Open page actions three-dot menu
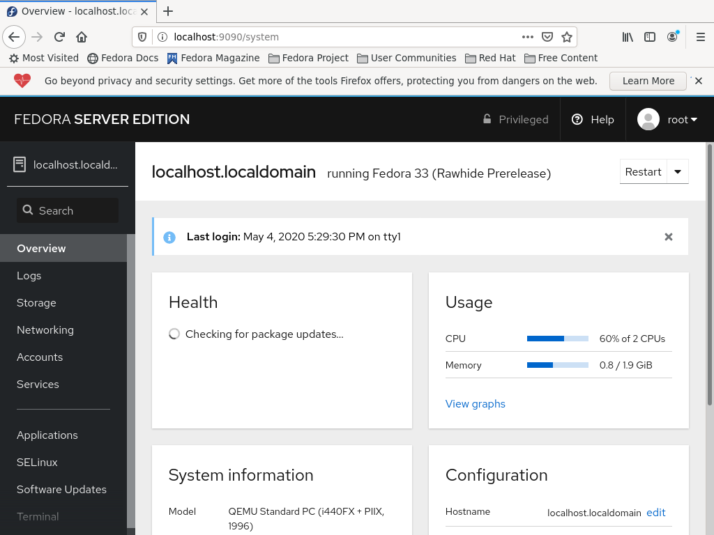Screen dimensions: 714x535 point(527,37)
